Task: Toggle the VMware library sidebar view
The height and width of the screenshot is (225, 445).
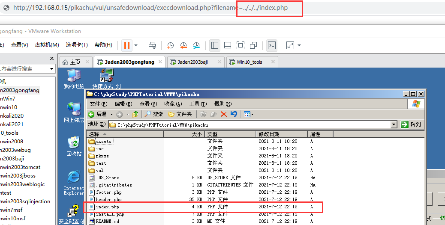Action: click(x=215, y=45)
